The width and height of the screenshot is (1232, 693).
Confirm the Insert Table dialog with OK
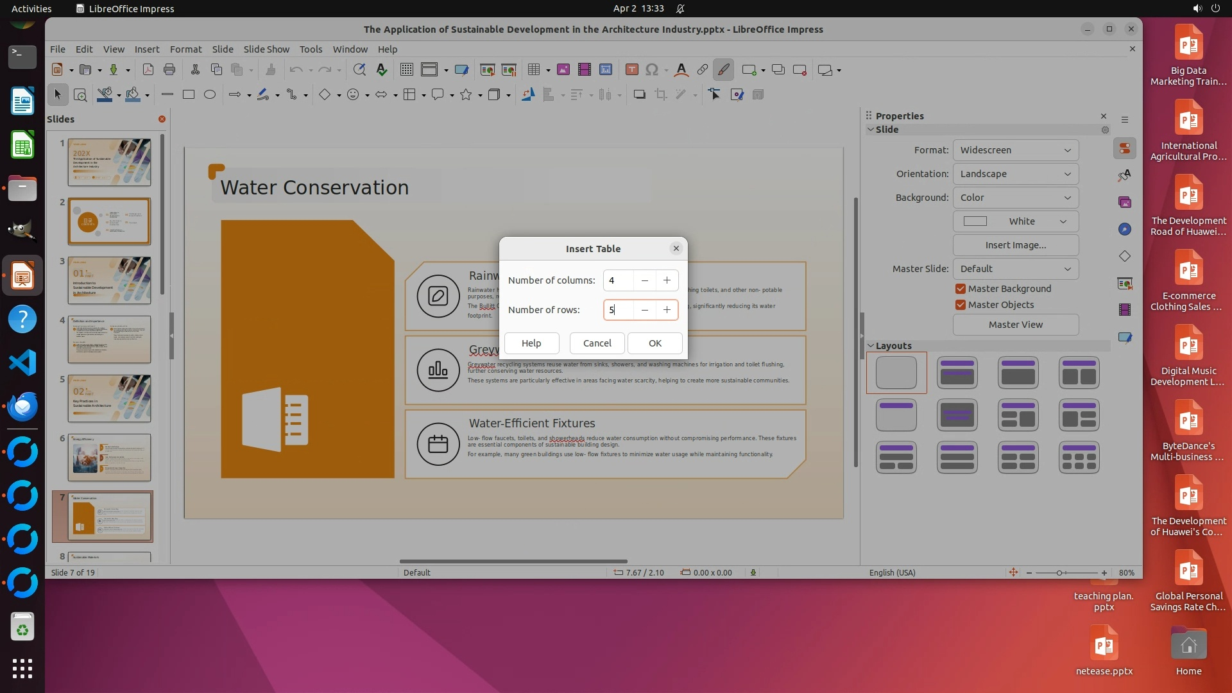click(654, 343)
